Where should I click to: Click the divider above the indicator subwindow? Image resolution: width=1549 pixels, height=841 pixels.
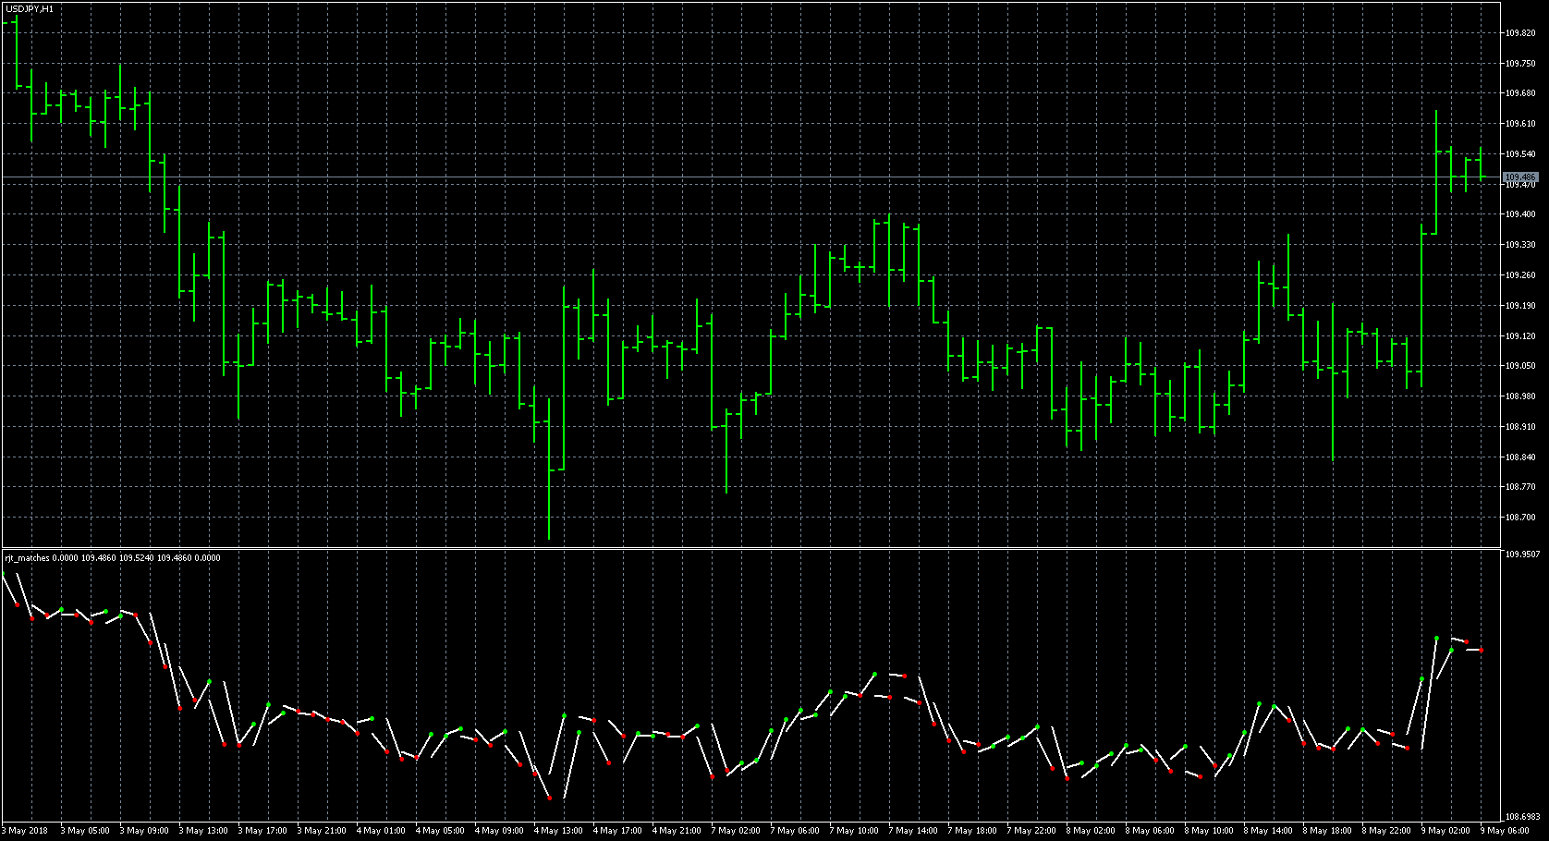tap(750, 548)
